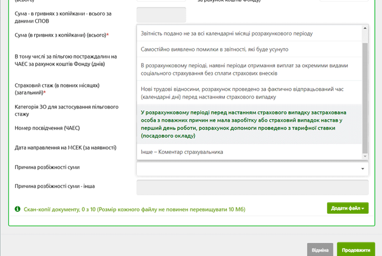Open the Додати файл dropdown button
Screen dimensions: 382x256
[x=347, y=208]
